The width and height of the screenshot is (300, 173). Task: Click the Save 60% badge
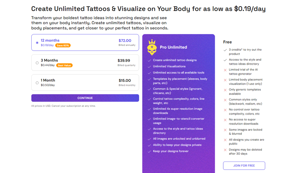point(63,46)
